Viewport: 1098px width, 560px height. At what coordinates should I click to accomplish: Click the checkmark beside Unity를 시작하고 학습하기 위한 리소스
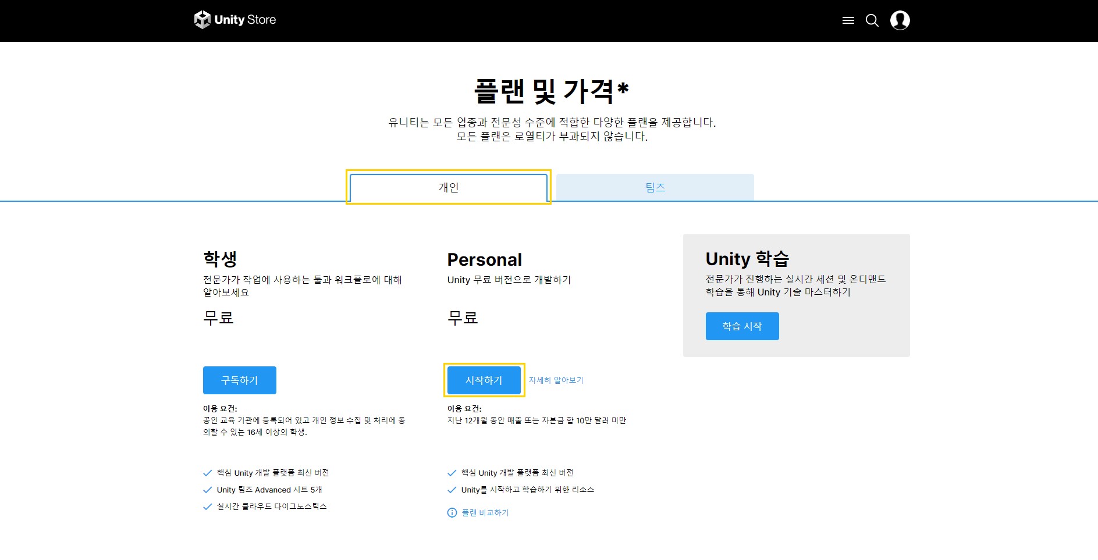(452, 490)
